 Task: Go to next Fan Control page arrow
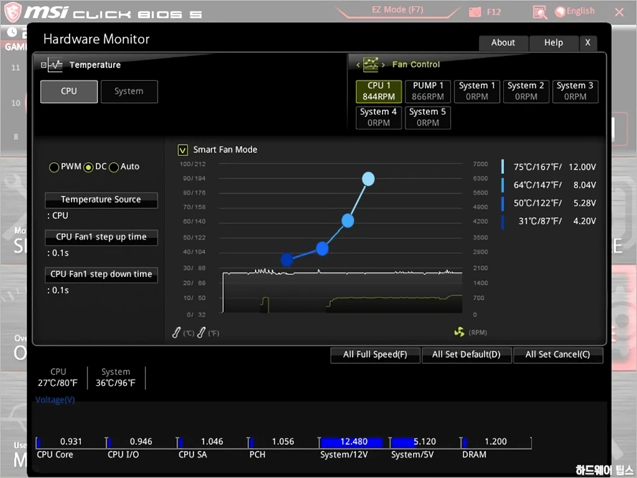[383, 65]
